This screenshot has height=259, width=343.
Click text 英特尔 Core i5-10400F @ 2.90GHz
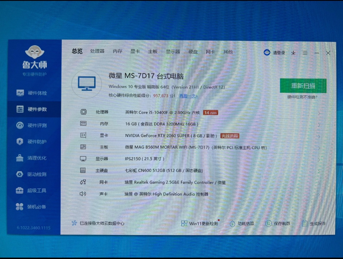coord(158,113)
